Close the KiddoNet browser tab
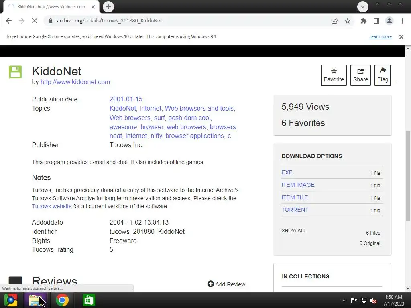 [x=93, y=7]
